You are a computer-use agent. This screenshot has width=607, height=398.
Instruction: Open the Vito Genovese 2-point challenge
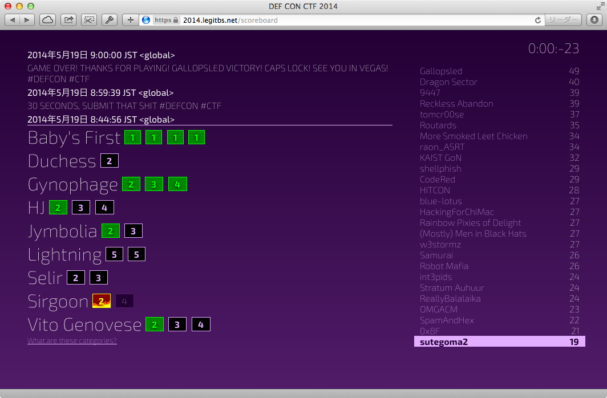click(x=155, y=324)
